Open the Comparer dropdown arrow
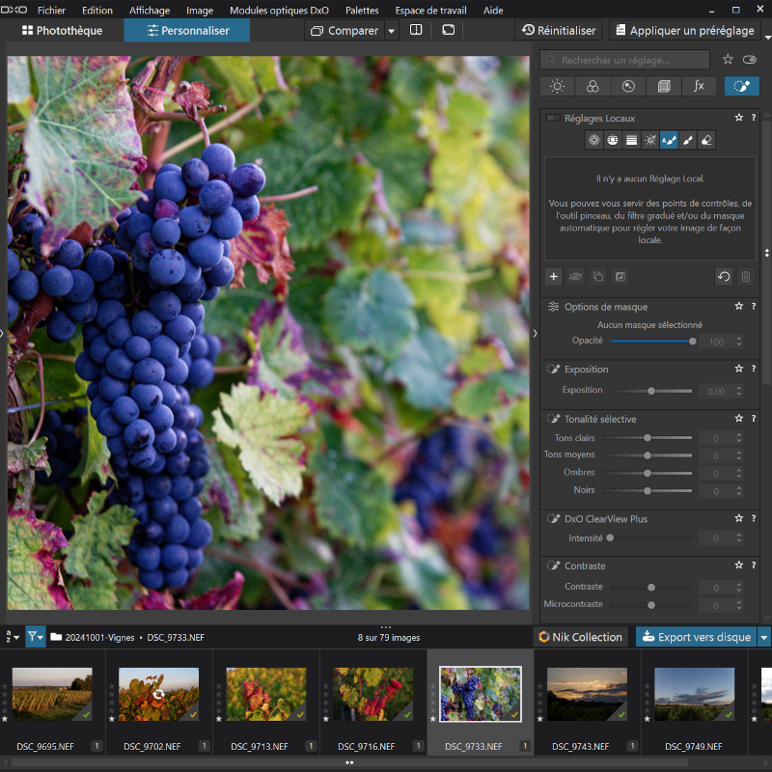The height and width of the screenshot is (772, 772). click(x=391, y=30)
